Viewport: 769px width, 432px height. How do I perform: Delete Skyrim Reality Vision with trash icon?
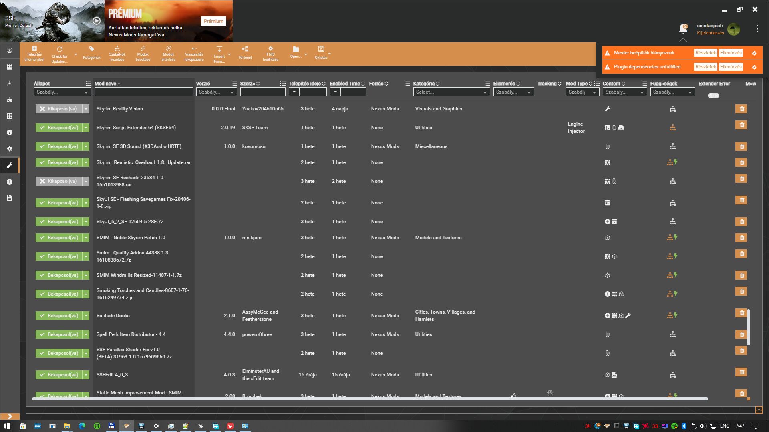(741, 109)
